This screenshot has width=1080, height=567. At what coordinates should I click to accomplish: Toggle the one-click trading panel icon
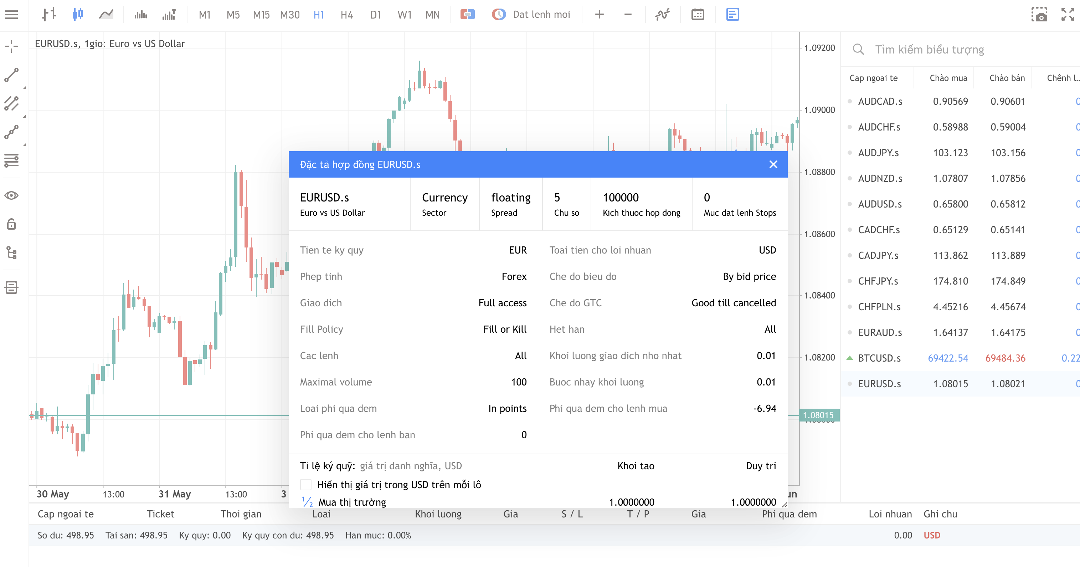click(x=467, y=15)
